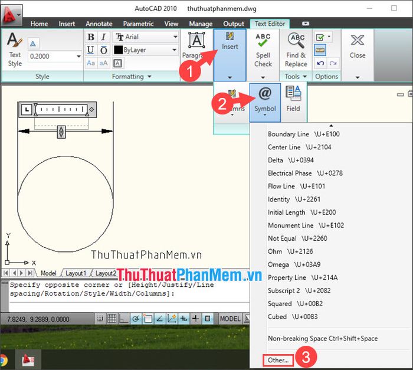
Task: Open the ByLayer color dropdown
Action: click(175, 50)
